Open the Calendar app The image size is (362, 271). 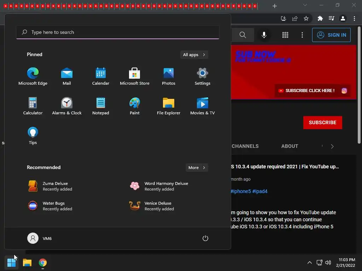[101, 77]
